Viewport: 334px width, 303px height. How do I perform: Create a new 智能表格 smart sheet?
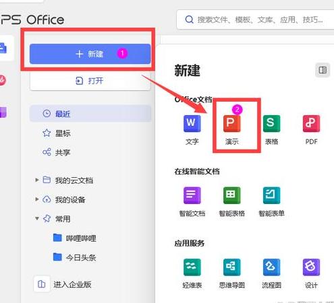[231, 201]
